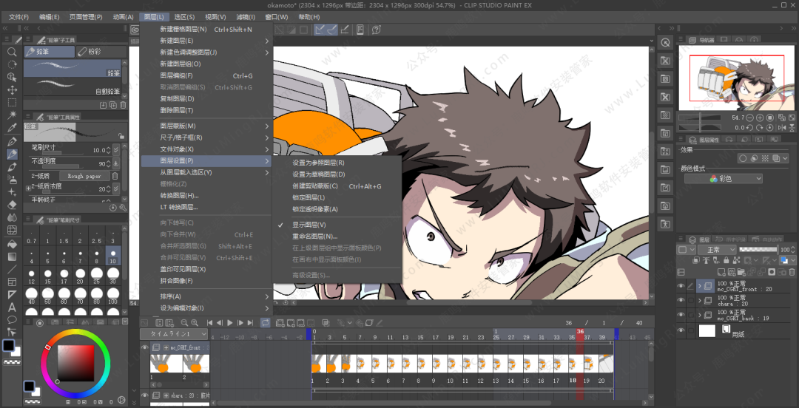Select the Magnifier zoom tool
Screen dimensions: 799x408
pos(13,52)
